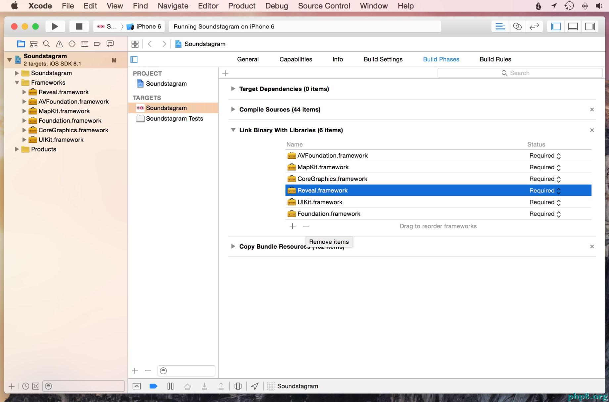Open the Find navigator magnifier icon
The height and width of the screenshot is (402, 609).
point(46,44)
